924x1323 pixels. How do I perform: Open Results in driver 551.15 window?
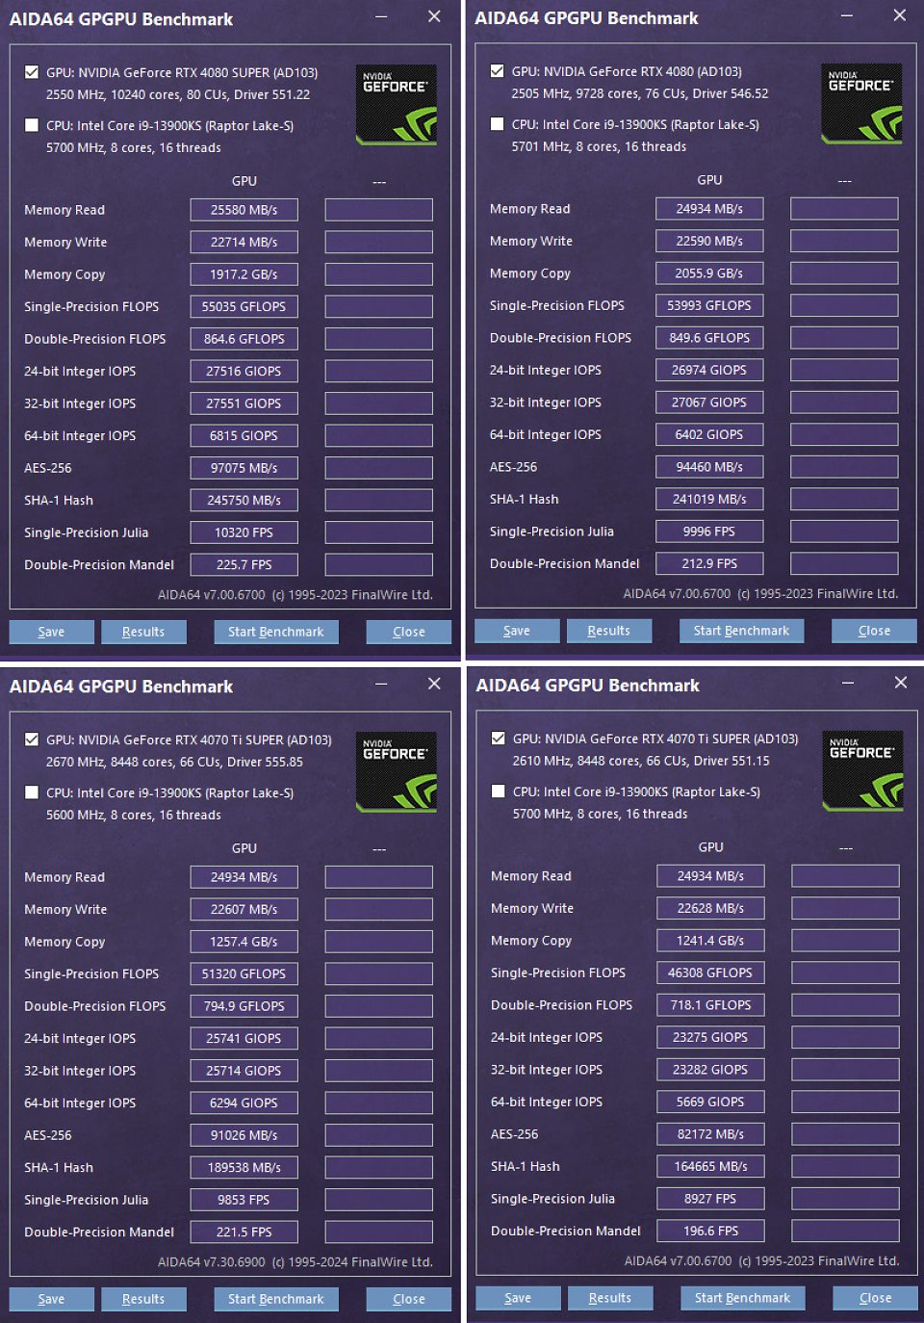tap(610, 1298)
